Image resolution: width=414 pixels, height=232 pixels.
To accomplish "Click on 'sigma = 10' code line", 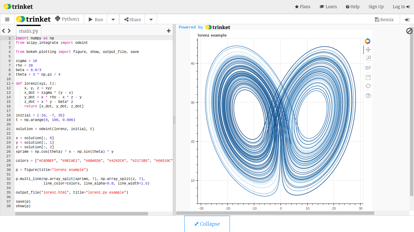I will [x=26, y=61].
